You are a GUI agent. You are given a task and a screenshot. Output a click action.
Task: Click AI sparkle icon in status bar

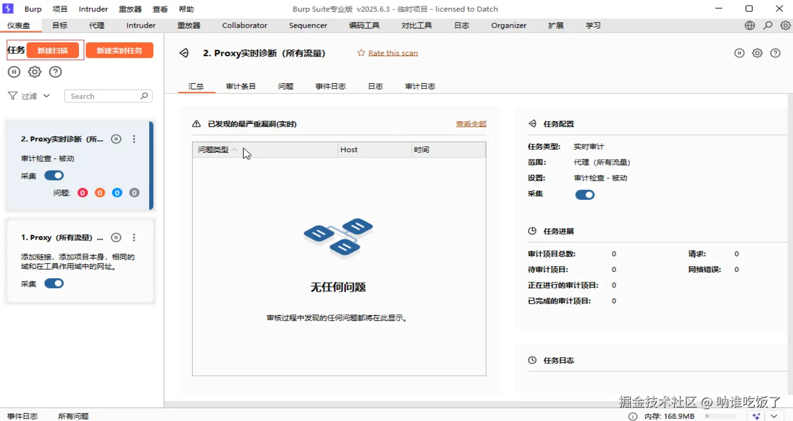pyautogui.click(x=756, y=416)
